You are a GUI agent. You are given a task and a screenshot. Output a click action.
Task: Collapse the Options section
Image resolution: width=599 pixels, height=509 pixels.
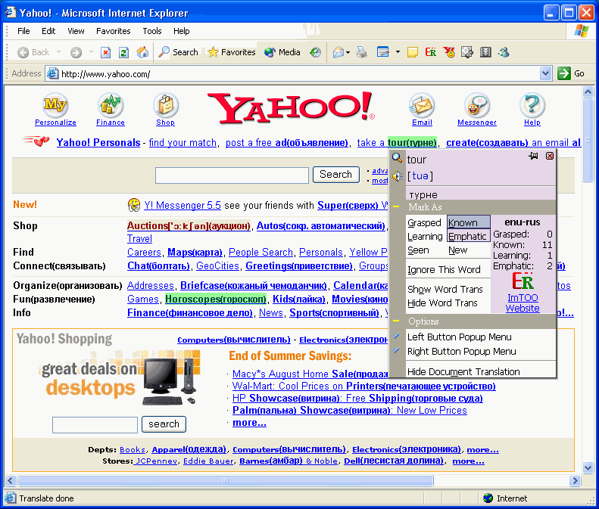tap(397, 321)
